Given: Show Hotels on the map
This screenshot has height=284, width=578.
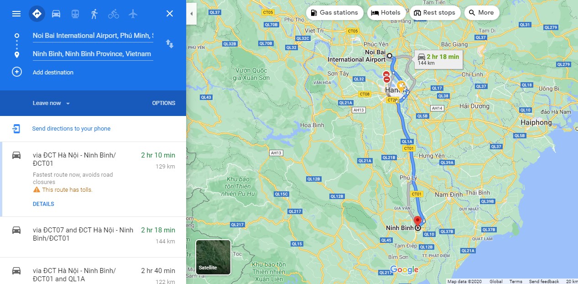Looking at the screenshot, I should (x=385, y=13).
